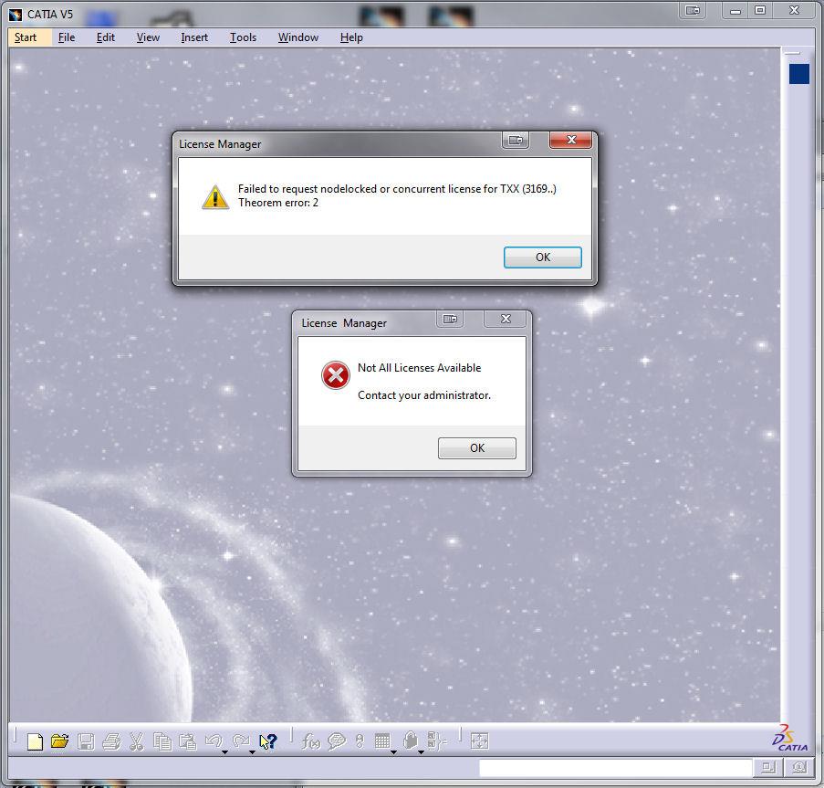Activate the What's This help cursor icon
This screenshot has height=788, width=824.
pyautogui.click(x=268, y=741)
